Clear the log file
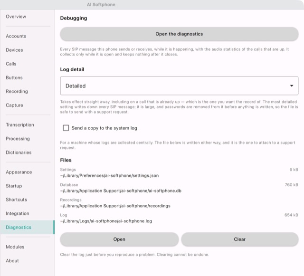 [240, 239]
